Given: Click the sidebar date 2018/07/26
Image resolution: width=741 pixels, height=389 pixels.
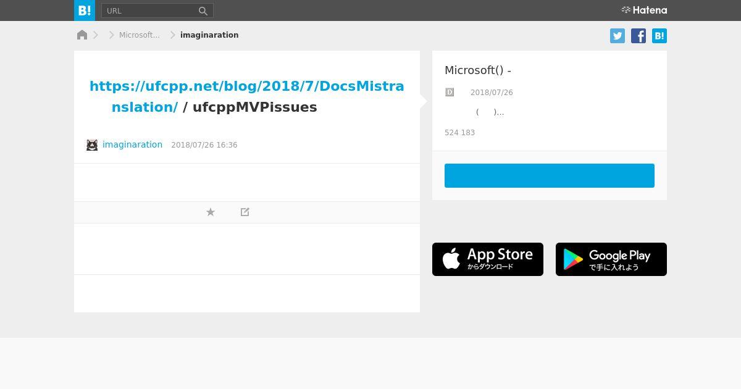Looking at the screenshot, I should click(492, 93).
